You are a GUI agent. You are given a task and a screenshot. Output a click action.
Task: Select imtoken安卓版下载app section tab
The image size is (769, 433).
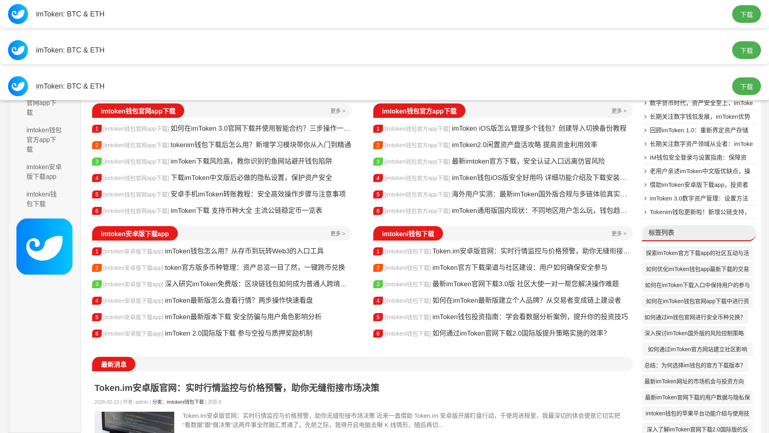[135, 233]
